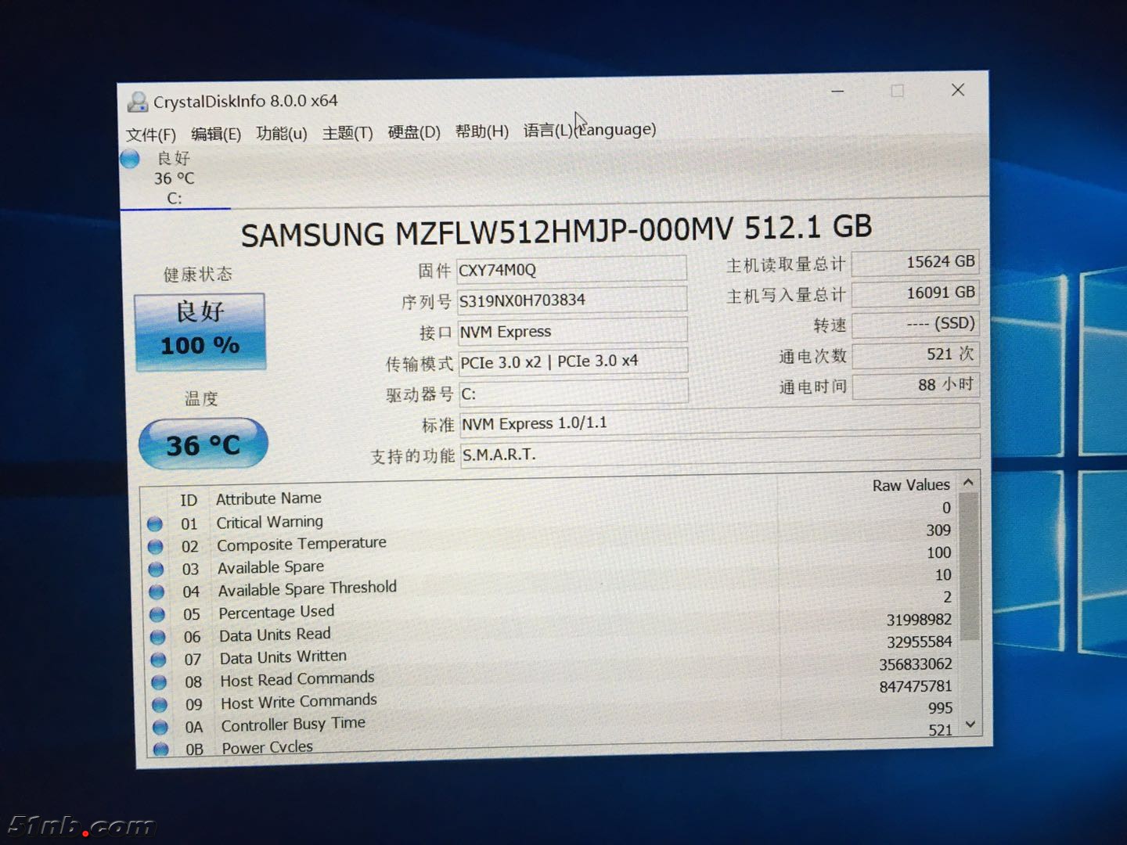Viewport: 1127px width, 845px height.
Task: Open the 语言(L)(Language) menu
Action: point(589,130)
